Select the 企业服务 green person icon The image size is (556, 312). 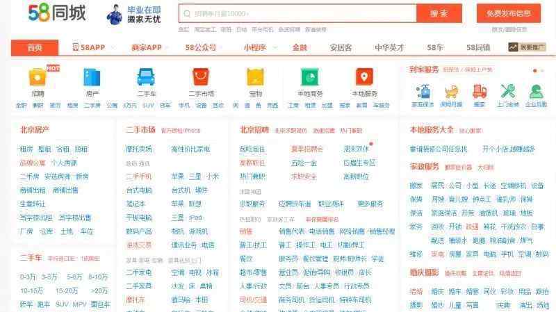click(x=536, y=92)
